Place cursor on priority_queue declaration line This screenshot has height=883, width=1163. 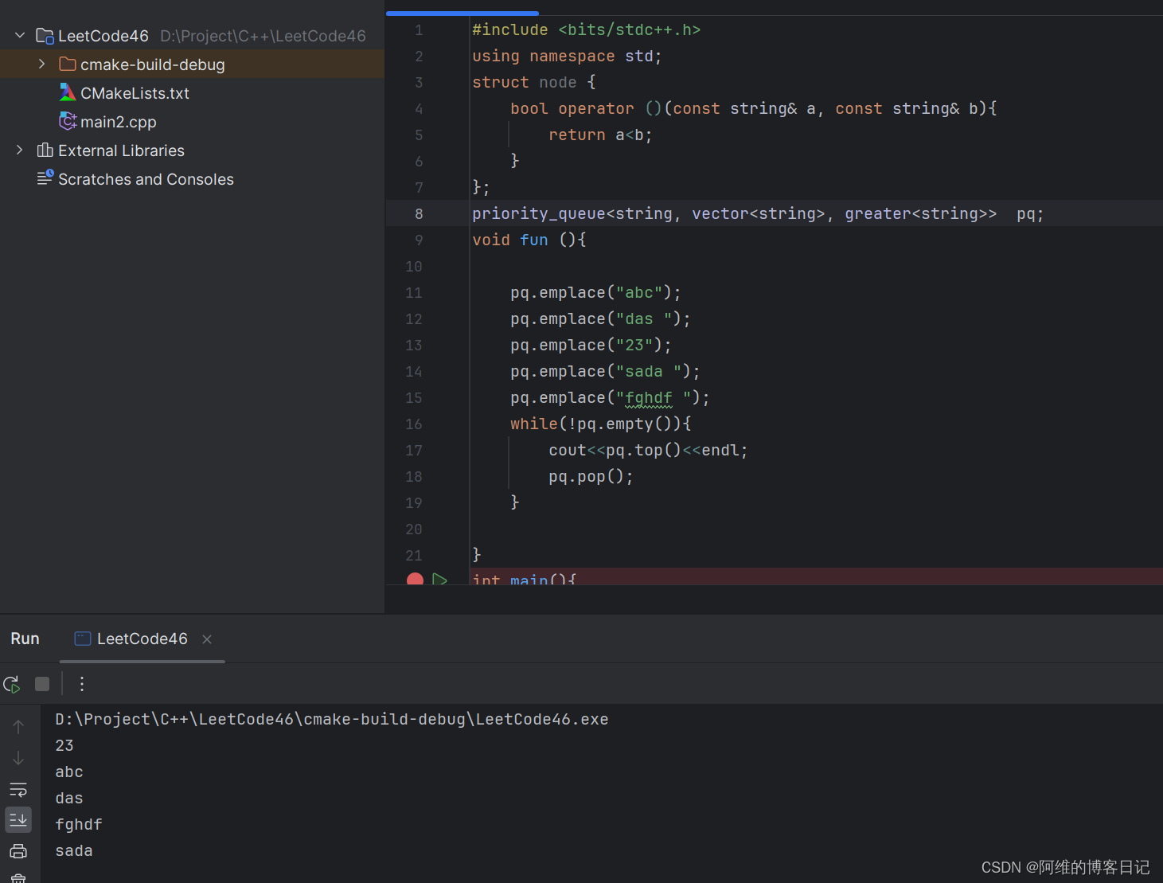pos(757,213)
